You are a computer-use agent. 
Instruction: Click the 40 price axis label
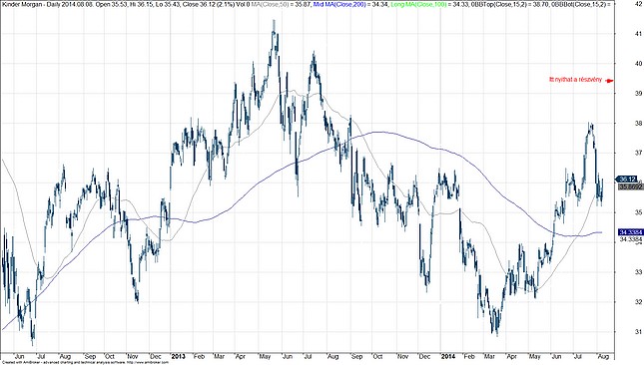click(x=639, y=64)
